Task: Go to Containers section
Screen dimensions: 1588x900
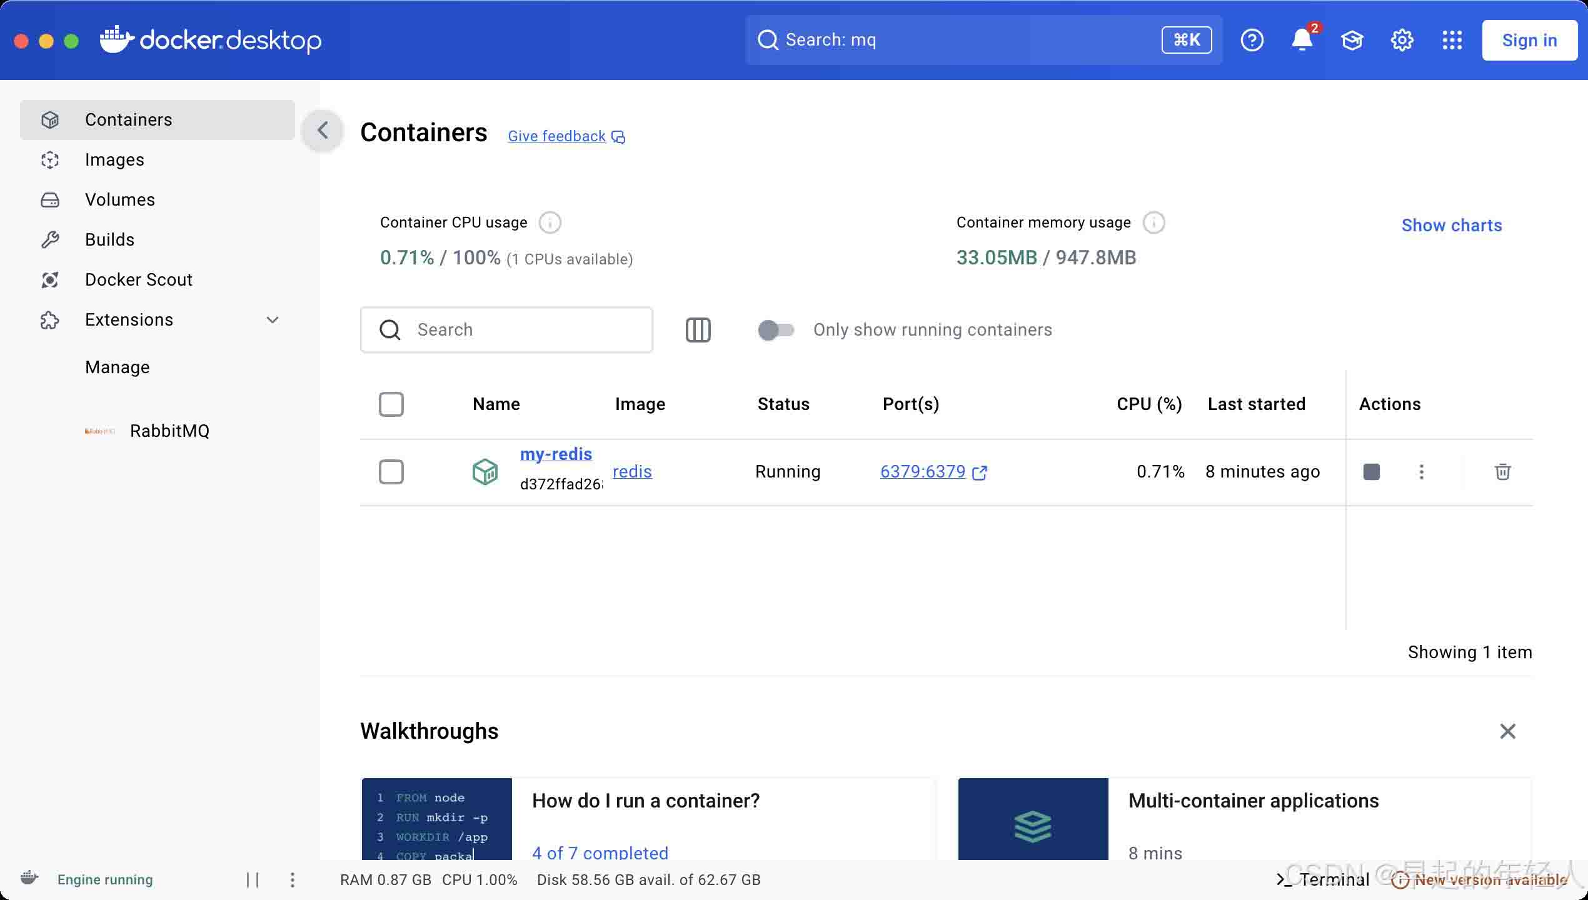Action: click(x=158, y=119)
